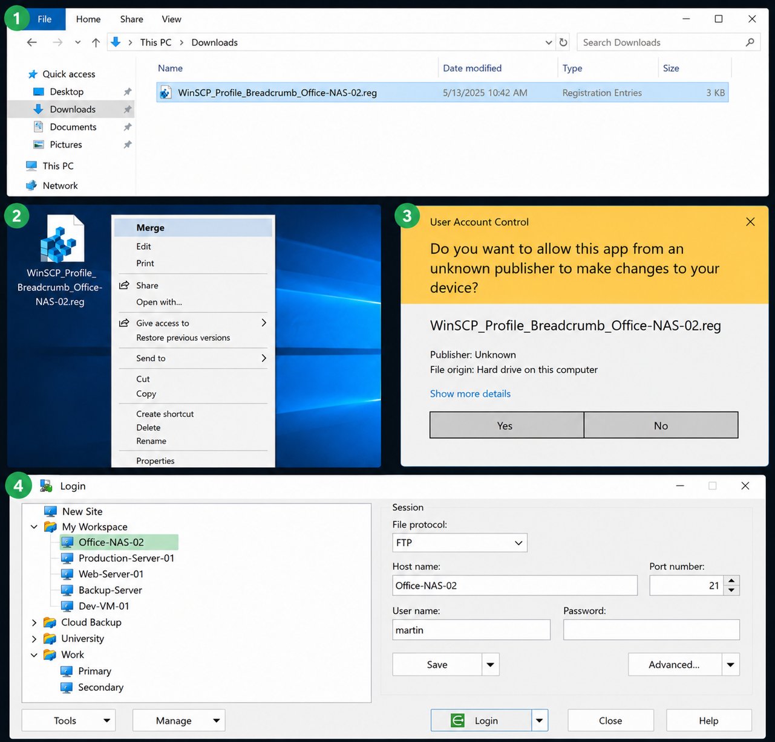Decrease the port number with down stepper
Image resolution: width=775 pixels, height=742 pixels.
(x=732, y=590)
